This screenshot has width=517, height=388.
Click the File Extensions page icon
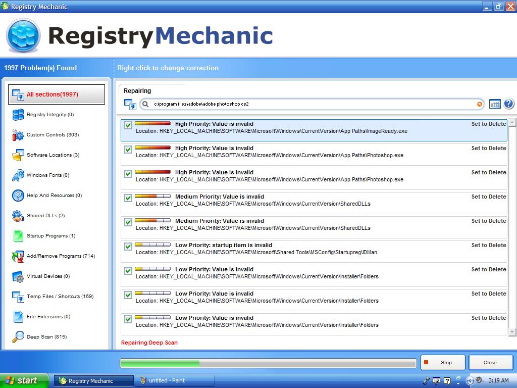[x=18, y=317]
